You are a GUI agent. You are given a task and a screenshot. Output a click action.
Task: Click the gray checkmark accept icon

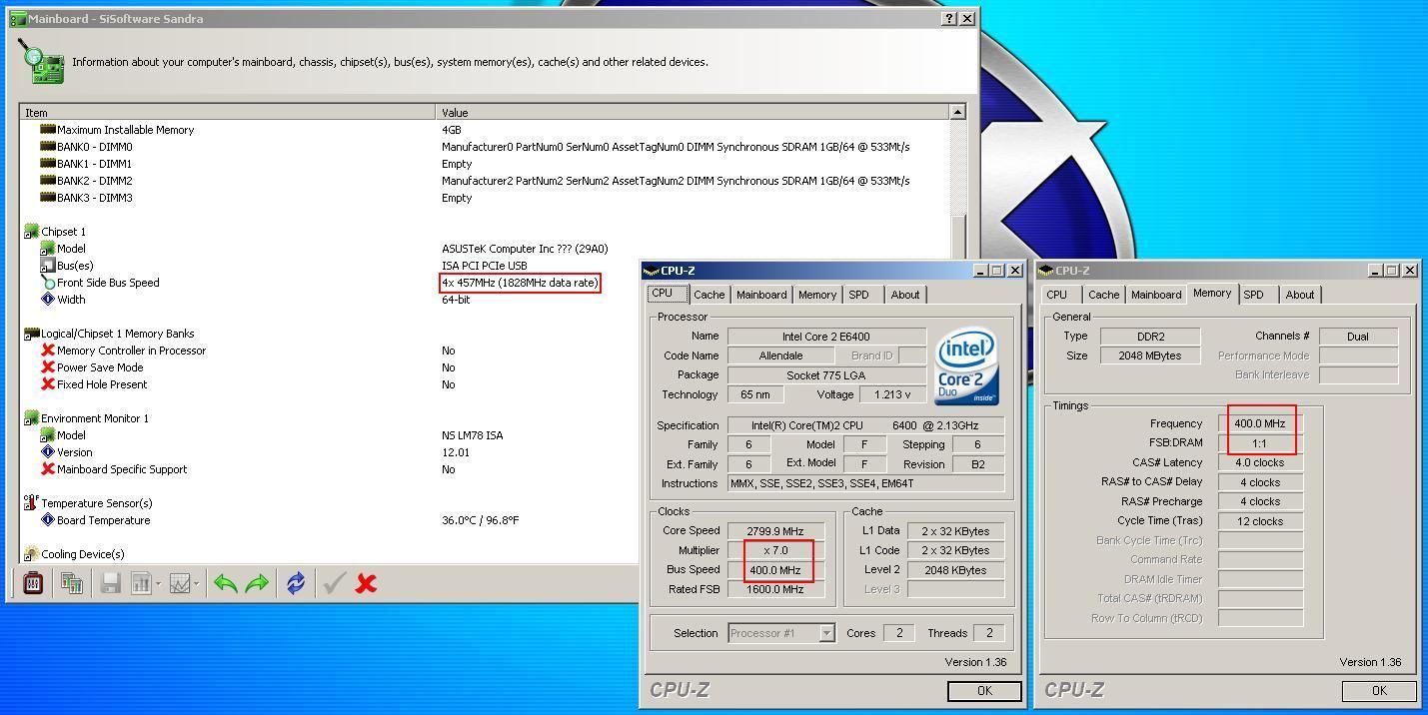point(335,583)
